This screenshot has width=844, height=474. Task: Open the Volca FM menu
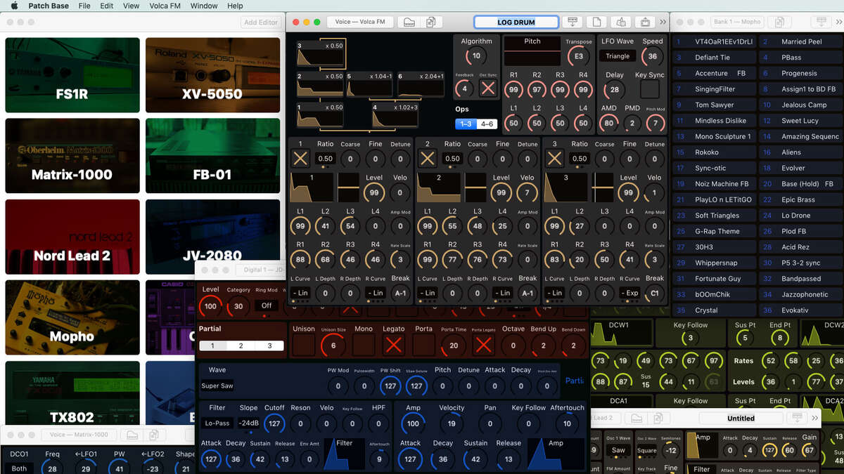coord(164,6)
